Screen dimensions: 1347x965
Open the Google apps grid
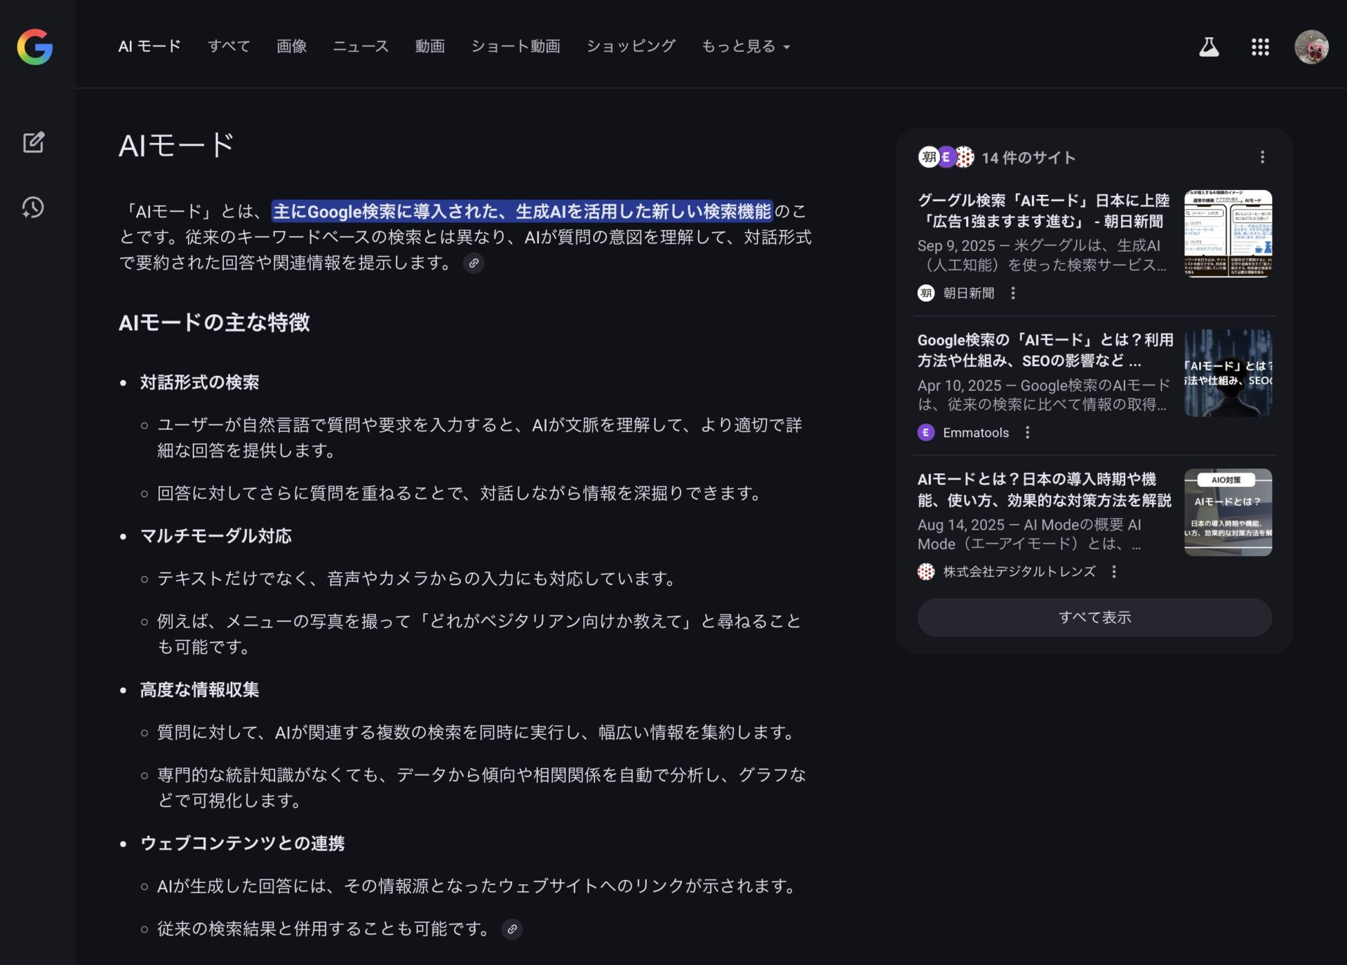(x=1260, y=47)
